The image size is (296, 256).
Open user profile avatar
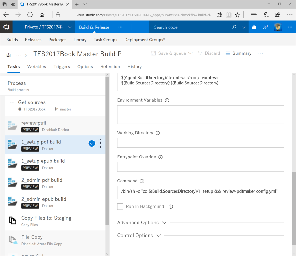click(x=278, y=27)
